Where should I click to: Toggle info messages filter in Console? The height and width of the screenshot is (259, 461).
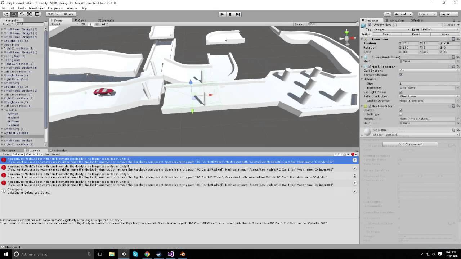338,154
